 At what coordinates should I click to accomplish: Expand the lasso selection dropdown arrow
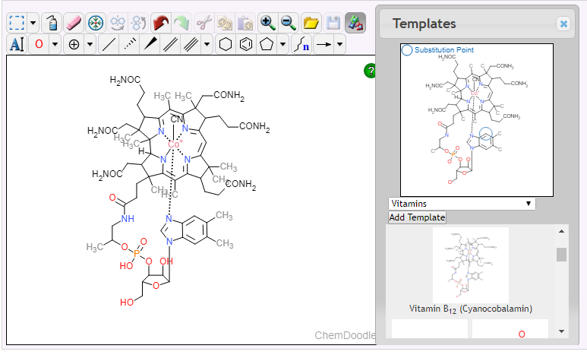(x=32, y=22)
